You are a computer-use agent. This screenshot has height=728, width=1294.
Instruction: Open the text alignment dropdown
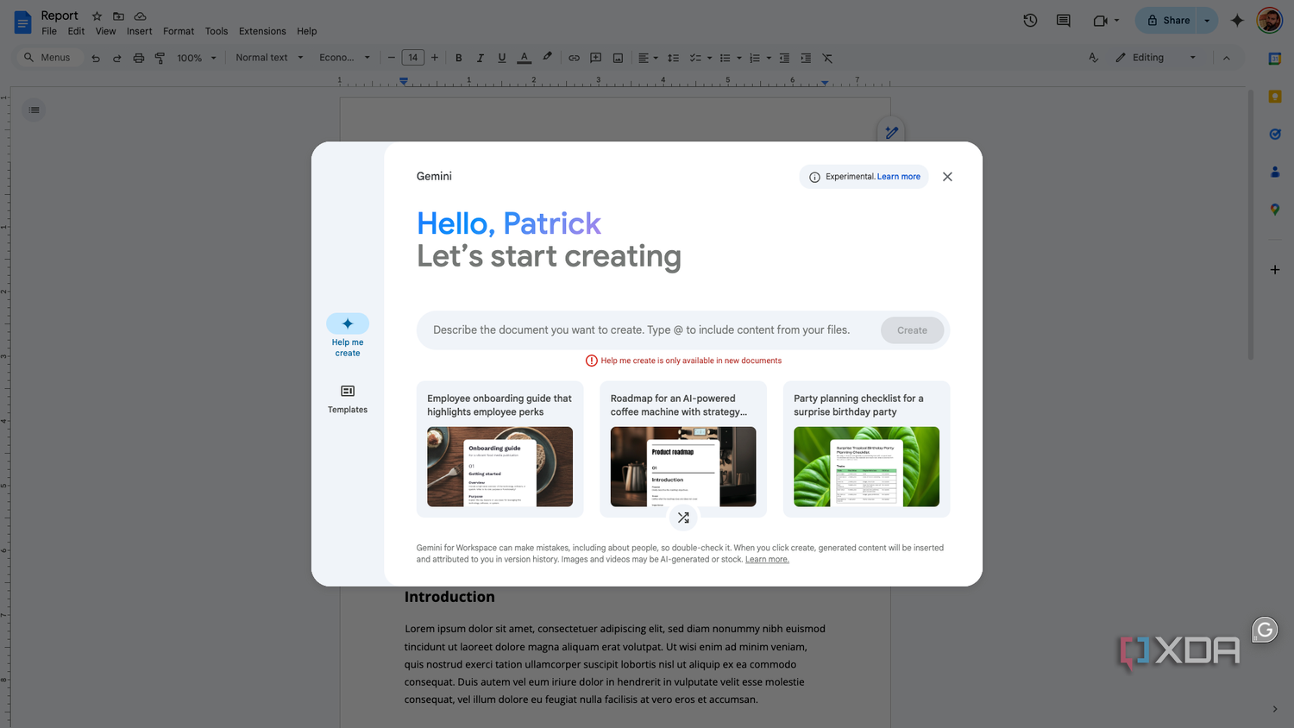[x=648, y=58]
